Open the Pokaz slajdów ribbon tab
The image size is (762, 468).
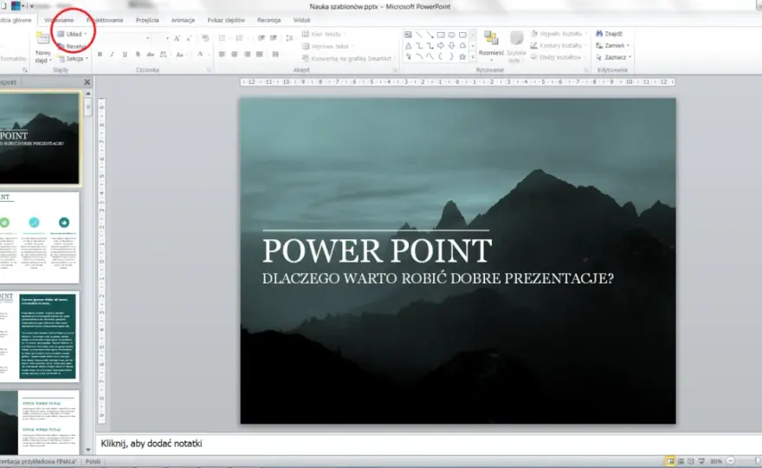[x=226, y=20]
